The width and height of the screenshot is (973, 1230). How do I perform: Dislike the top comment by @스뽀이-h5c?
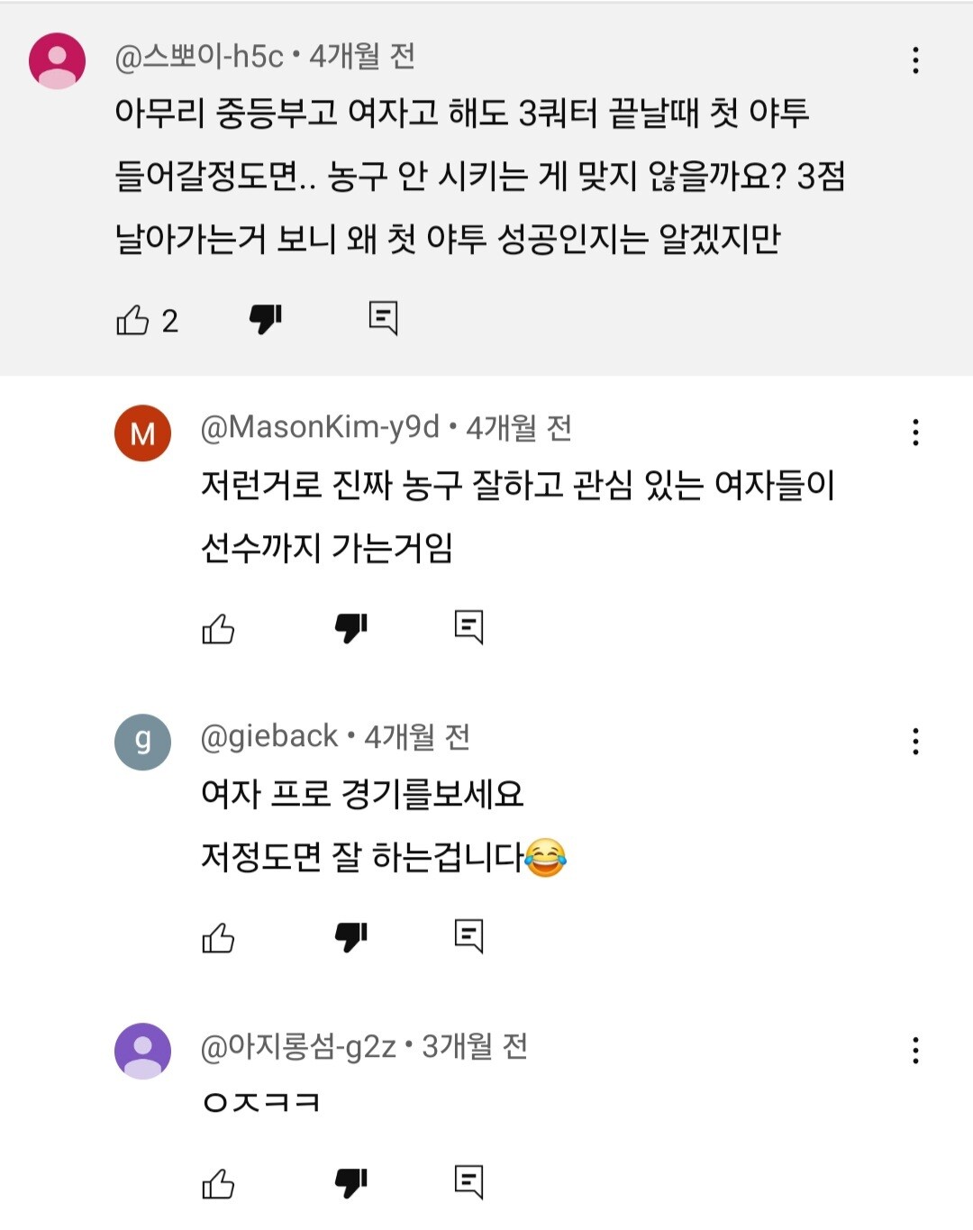(x=266, y=318)
